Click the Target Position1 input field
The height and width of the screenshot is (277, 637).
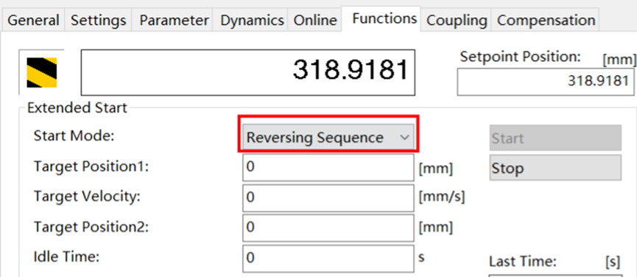tap(328, 167)
